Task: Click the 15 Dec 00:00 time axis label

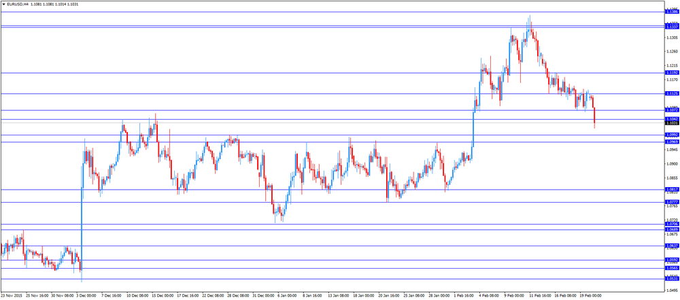Action: (161, 296)
